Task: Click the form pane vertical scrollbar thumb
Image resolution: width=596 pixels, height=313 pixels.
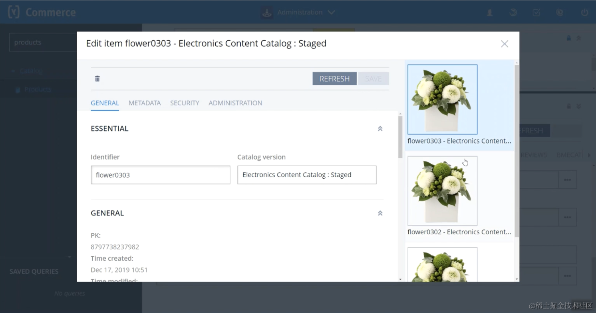Action: (x=400, y=137)
